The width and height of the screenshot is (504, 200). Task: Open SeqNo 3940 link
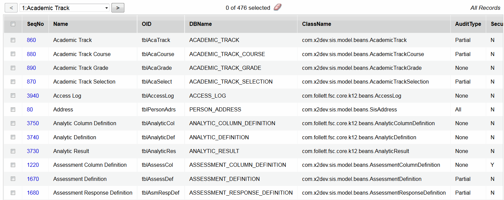[x=33, y=96]
